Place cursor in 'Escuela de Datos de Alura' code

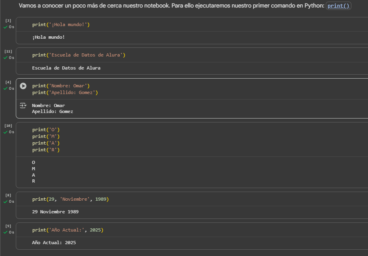(79, 55)
